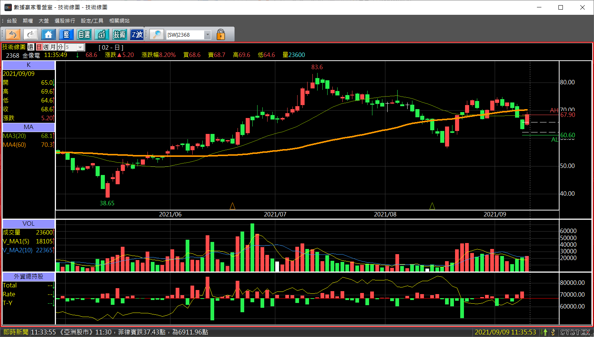This screenshot has width=594, height=337.
Task: Click the orange back arrow toolbar button
Action: (13, 34)
